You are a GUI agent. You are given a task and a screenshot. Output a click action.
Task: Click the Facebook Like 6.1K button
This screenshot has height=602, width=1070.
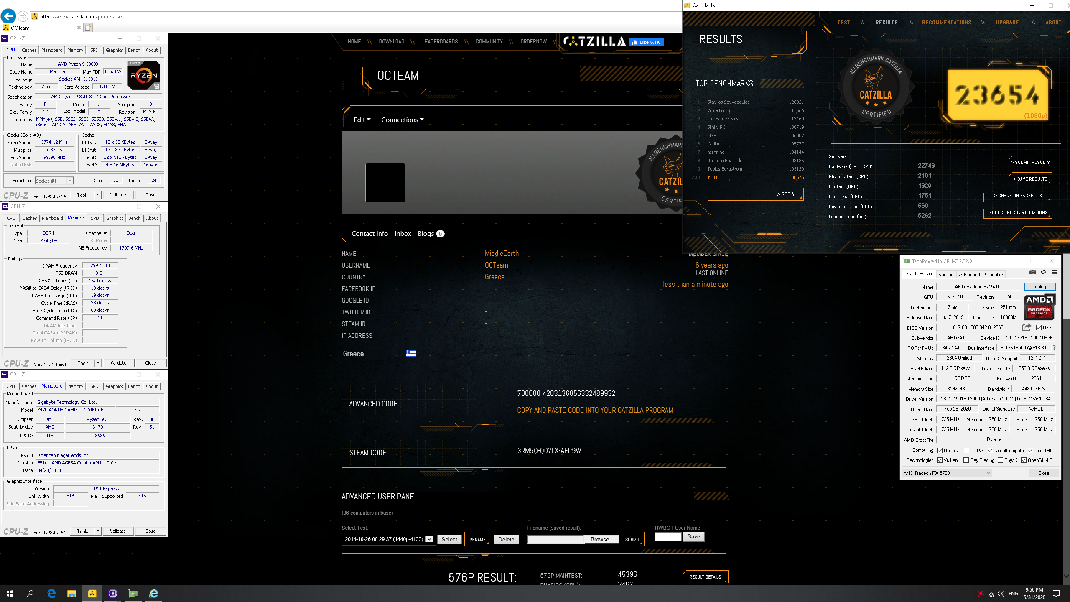(x=646, y=42)
